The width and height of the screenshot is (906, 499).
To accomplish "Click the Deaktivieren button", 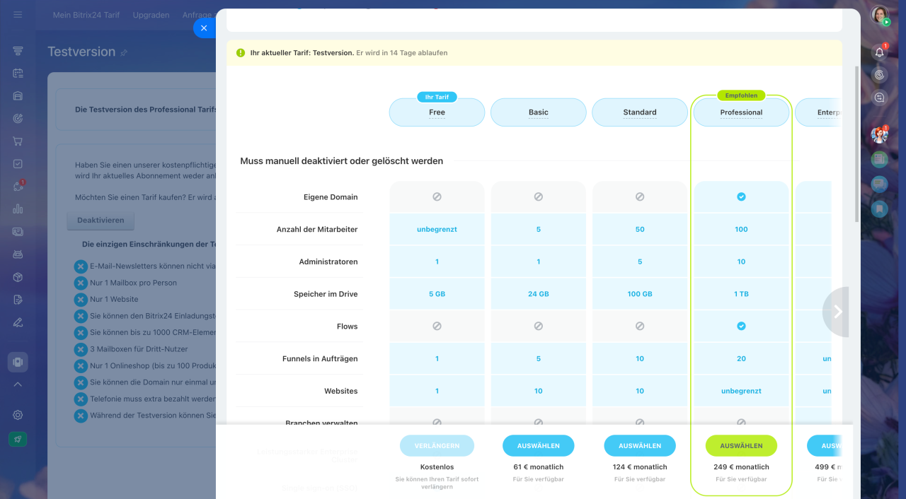I will (101, 221).
